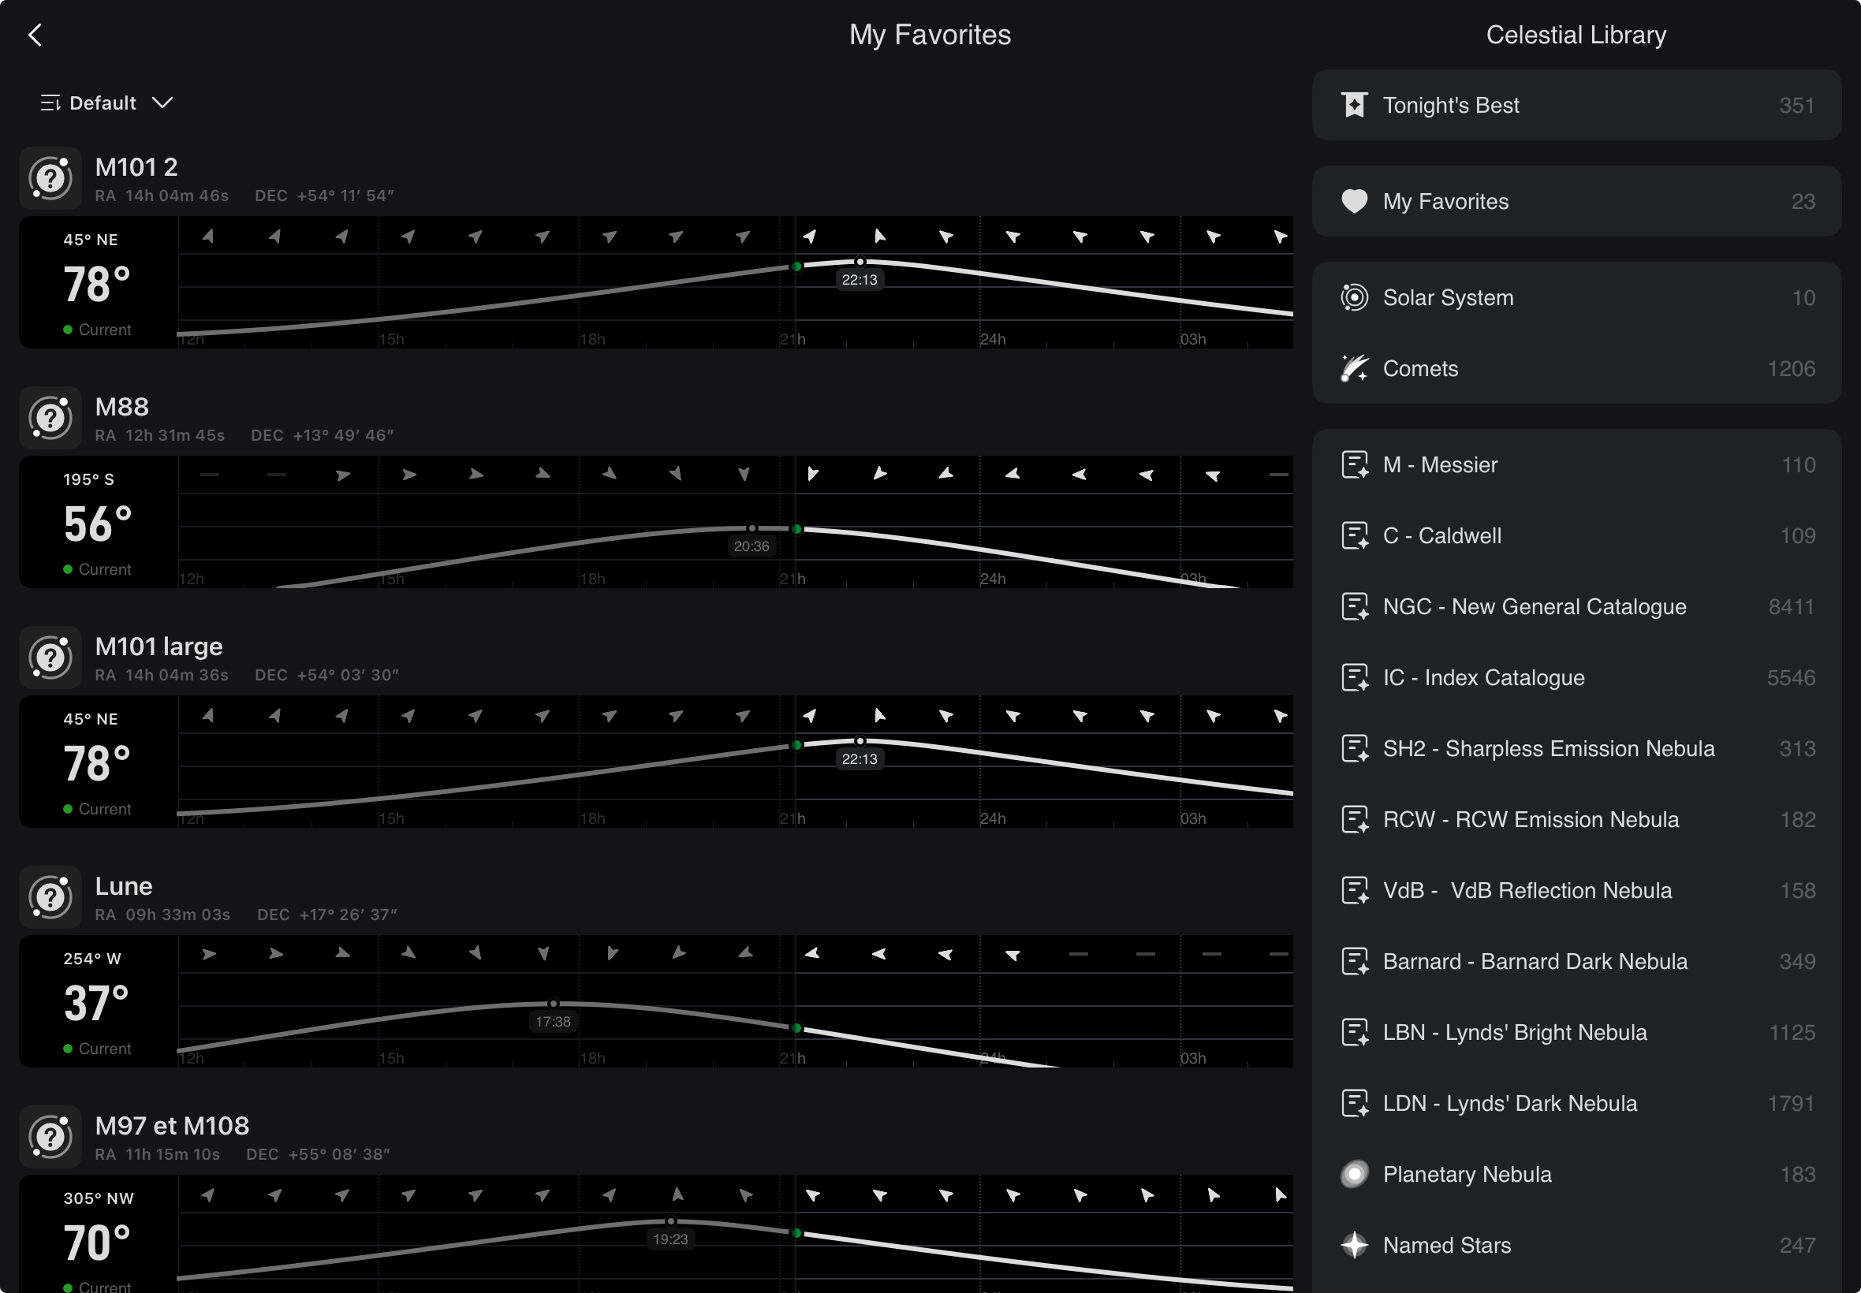Click the Barnard Dark Nebula icon
Image resolution: width=1861 pixels, height=1293 pixels.
coord(1354,962)
